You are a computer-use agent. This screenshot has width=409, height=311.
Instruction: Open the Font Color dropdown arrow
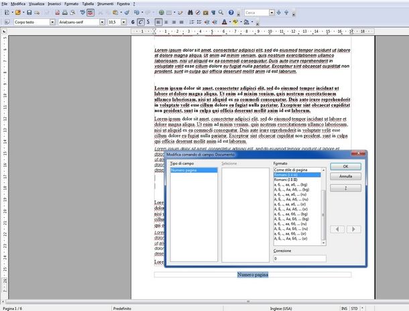point(230,22)
